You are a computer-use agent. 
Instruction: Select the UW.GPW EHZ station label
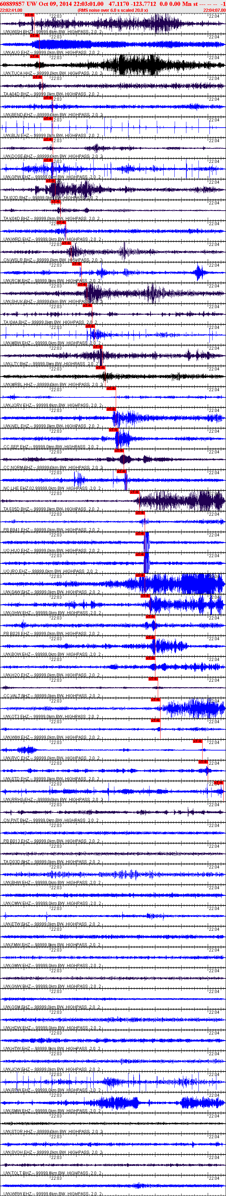(x=51, y=177)
